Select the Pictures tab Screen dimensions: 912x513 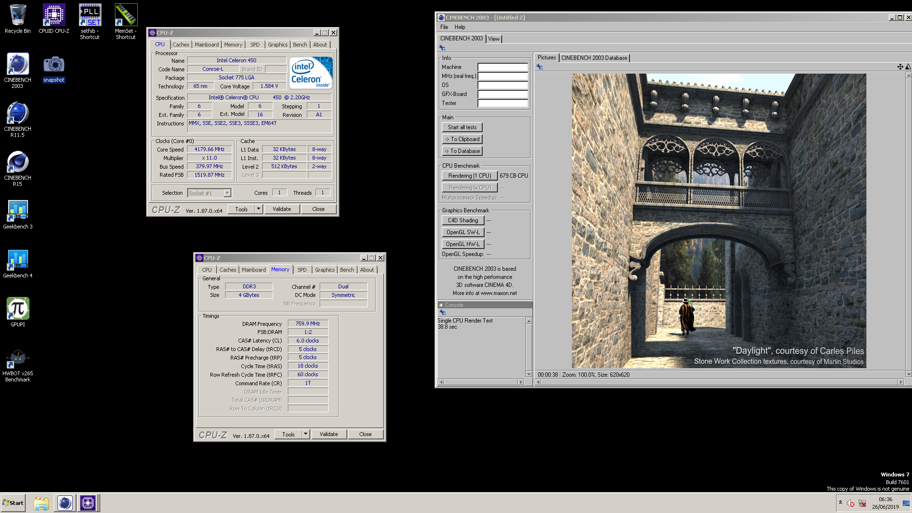tap(547, 57)
